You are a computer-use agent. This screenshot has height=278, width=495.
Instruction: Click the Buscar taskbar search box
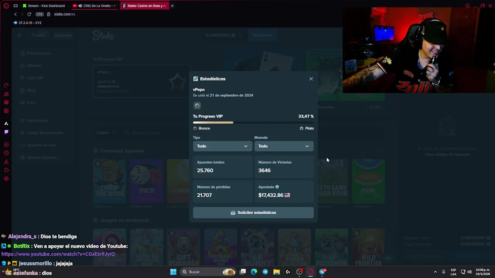coord(208,272)
